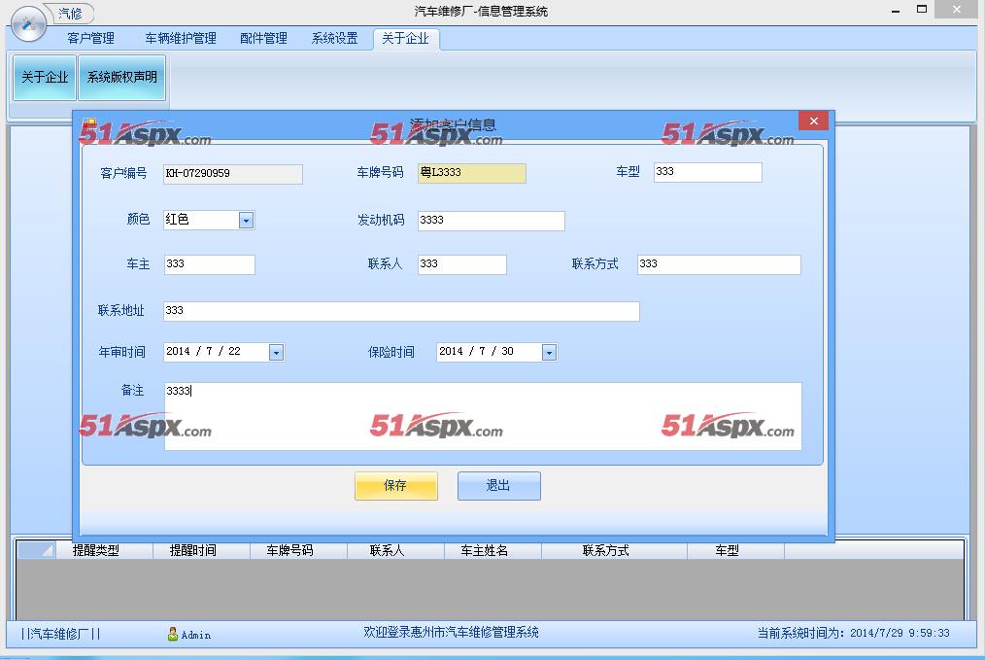Click into the 车牌号码 input field

(x=472, y=173)
